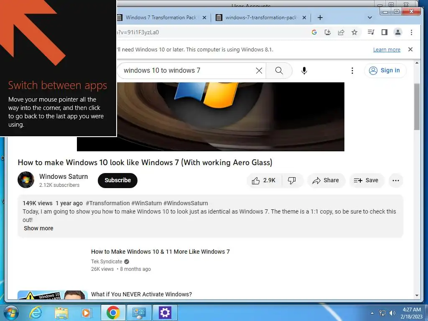Toggle the Chrome side panel icon

[385, 32]
